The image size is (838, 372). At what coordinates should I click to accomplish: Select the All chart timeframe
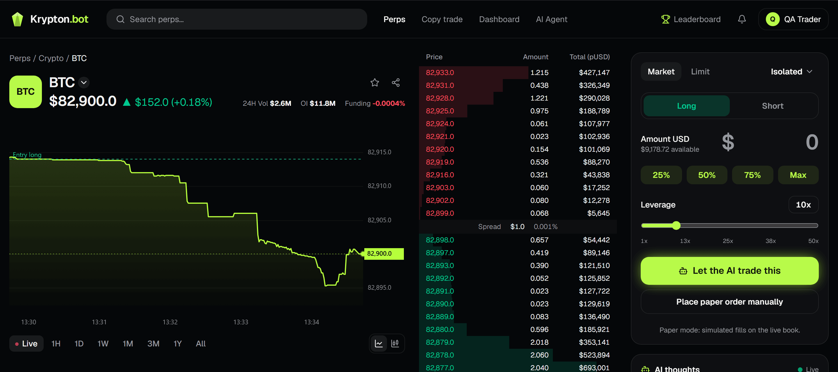click(201, 344)
